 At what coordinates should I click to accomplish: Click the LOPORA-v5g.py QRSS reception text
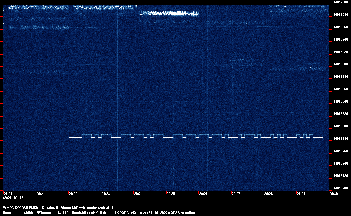click(155, 213)
